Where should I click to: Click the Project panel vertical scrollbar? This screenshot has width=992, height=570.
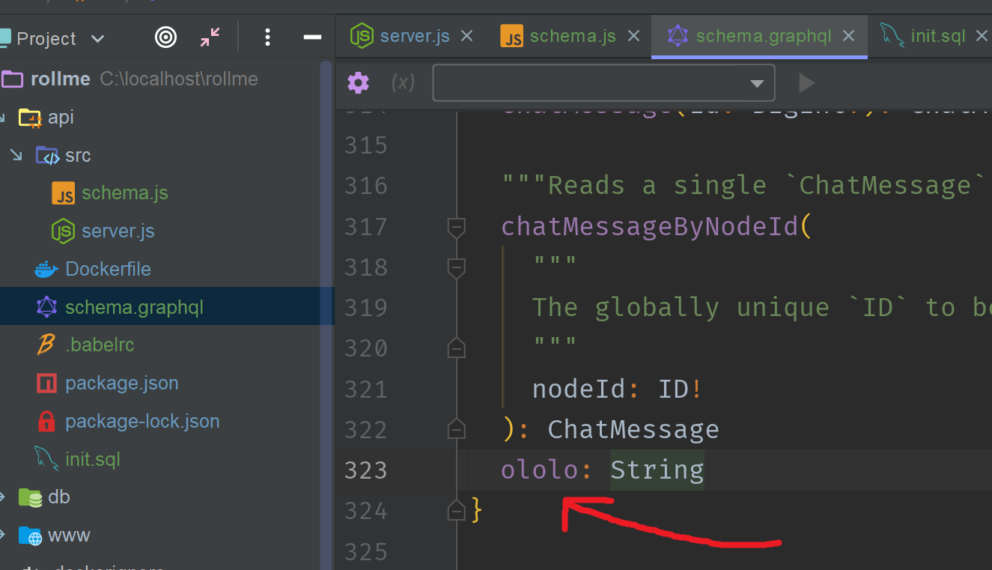click(326, 315)
